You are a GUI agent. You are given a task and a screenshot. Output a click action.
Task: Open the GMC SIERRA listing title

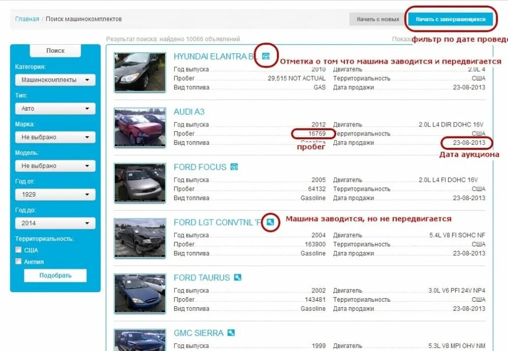point(199,333)
